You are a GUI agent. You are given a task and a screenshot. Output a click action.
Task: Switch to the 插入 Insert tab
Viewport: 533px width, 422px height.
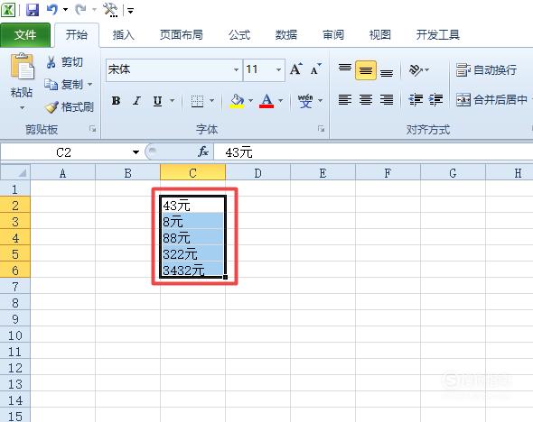(124, 34)
